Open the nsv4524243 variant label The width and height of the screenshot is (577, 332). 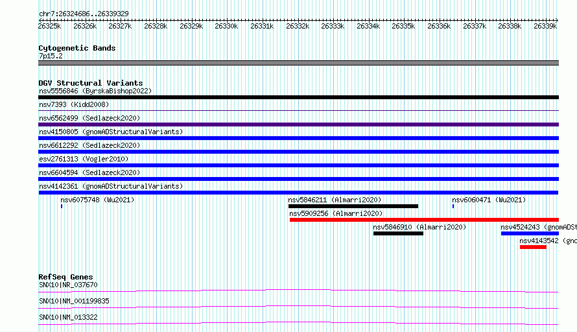click(x=538, y=227)
